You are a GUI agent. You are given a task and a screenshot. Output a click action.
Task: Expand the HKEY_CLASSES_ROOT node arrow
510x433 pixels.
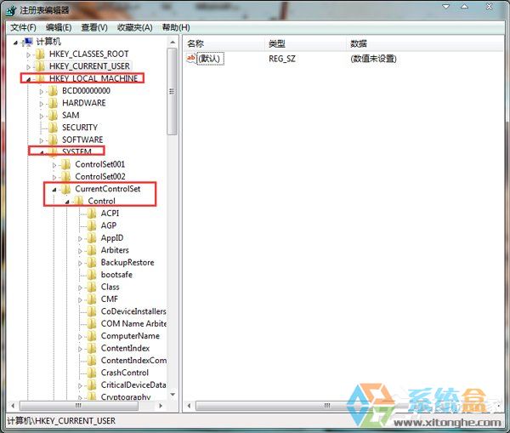coord(29,54)
